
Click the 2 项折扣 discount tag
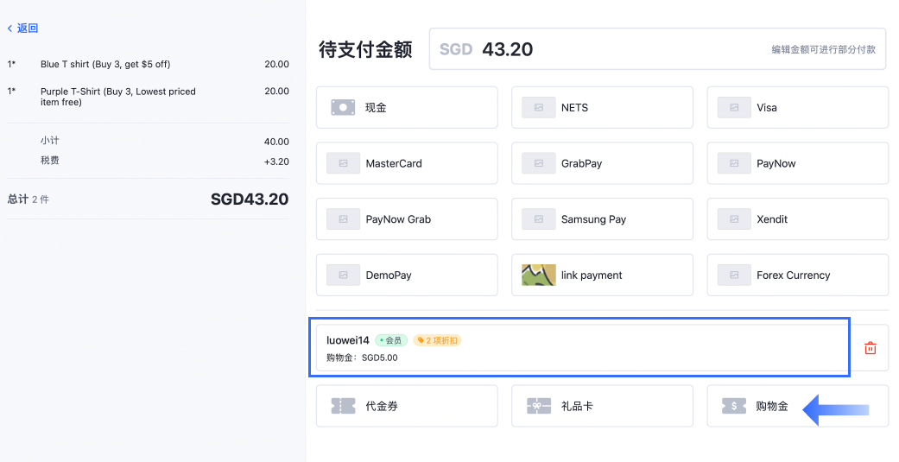438,340
